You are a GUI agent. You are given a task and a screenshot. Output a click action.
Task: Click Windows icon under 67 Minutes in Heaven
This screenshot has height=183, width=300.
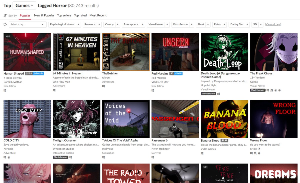click(54, 90)
